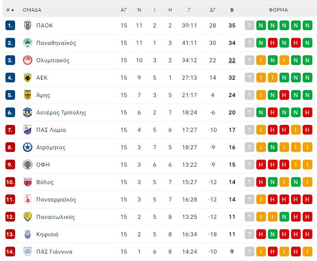
Task: Sort table by the # rank column
Action: (x=10, y=10)
